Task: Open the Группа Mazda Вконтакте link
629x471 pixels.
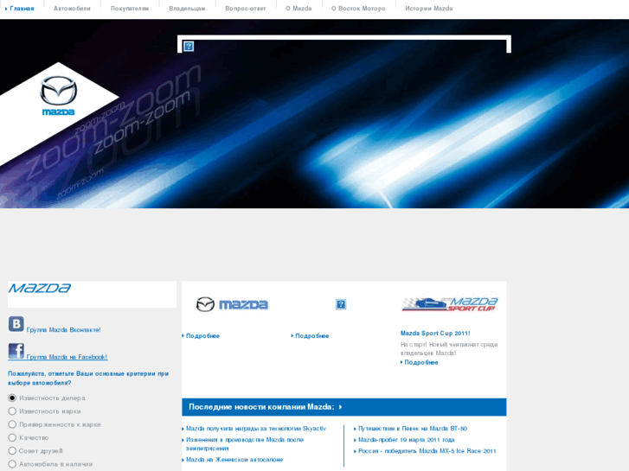Action: tap(63, 330)
